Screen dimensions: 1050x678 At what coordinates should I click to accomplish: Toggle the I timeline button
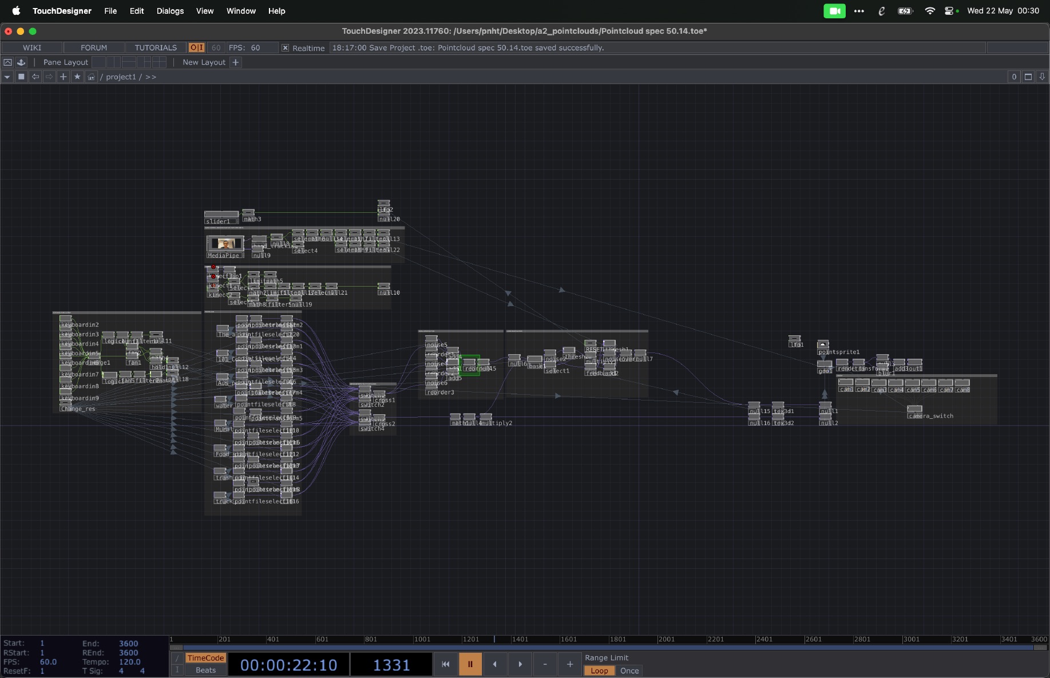177,670
